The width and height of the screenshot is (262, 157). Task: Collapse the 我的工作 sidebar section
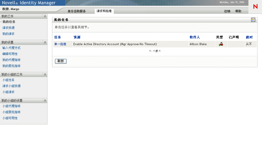pos(45,16)
